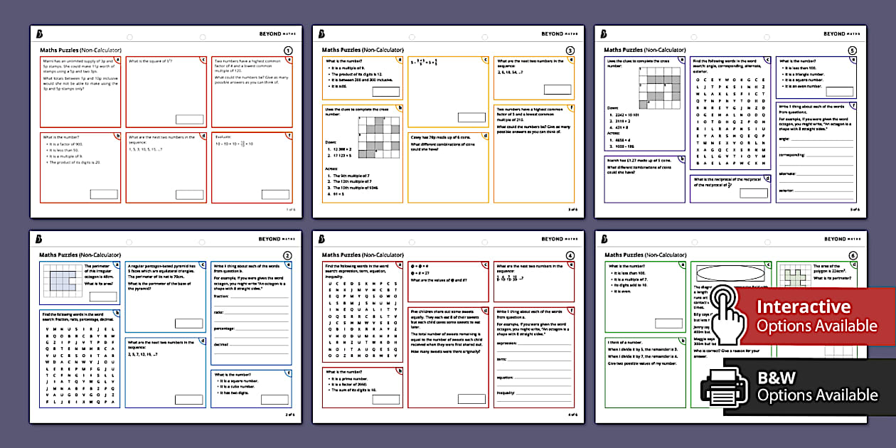Select the corner letter 'a' badge on page 1
The width and height of the screenshot is (896, 448).
click(117, 60)
